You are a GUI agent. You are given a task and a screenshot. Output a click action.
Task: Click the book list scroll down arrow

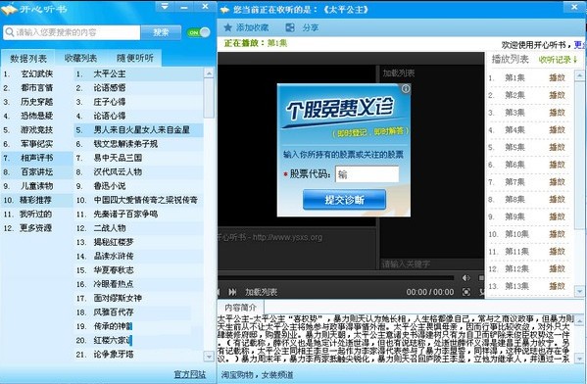209,356
